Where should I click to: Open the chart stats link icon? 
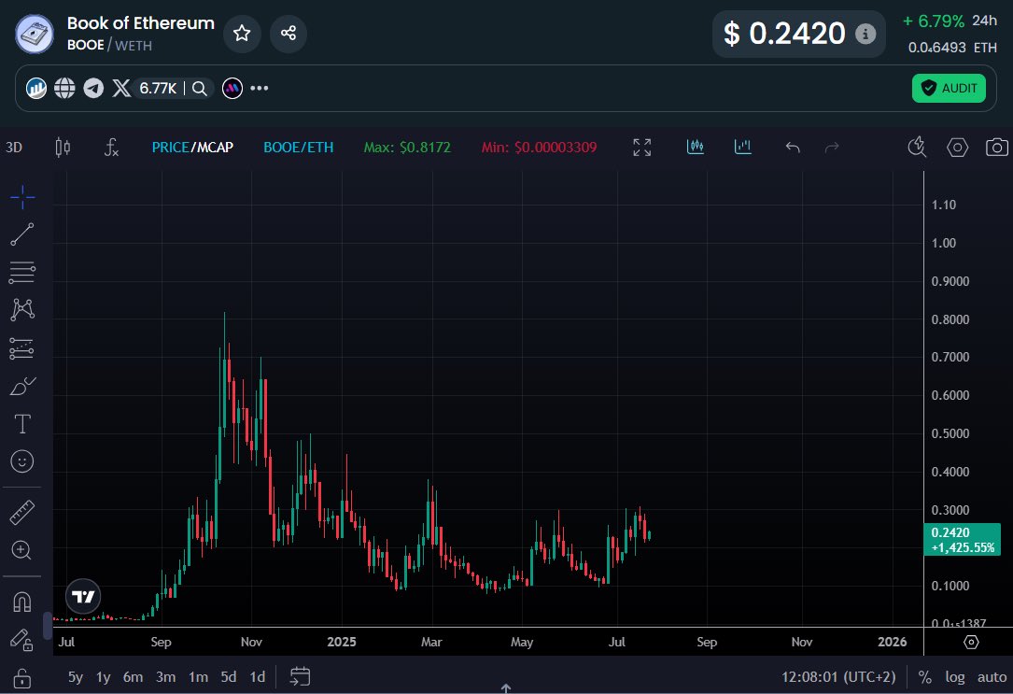[36, 88]
